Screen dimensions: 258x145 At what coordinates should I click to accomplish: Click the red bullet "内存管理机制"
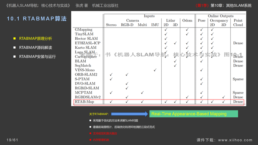coord(101,140)
